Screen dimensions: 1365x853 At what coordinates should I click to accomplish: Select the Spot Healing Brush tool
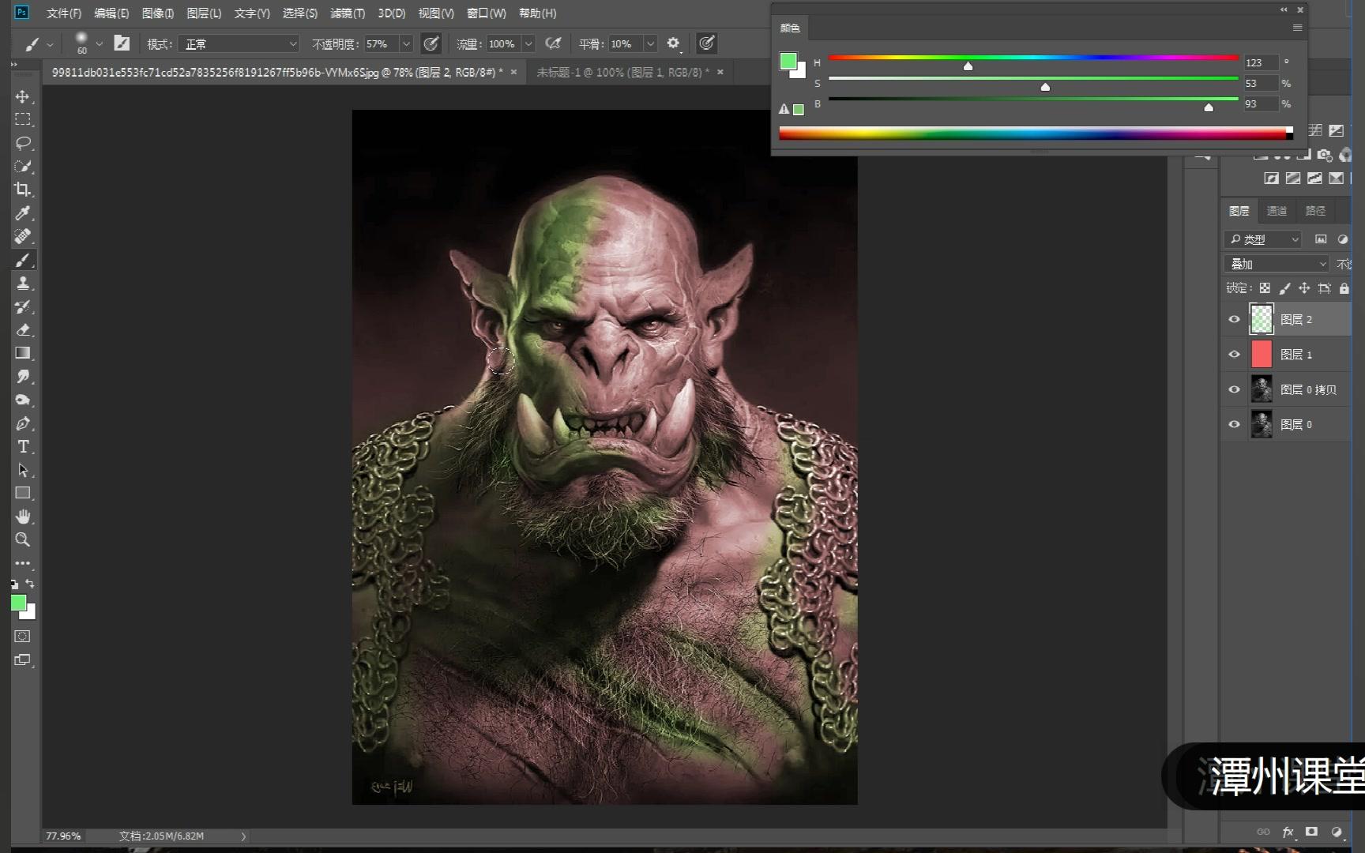(22, 236)
